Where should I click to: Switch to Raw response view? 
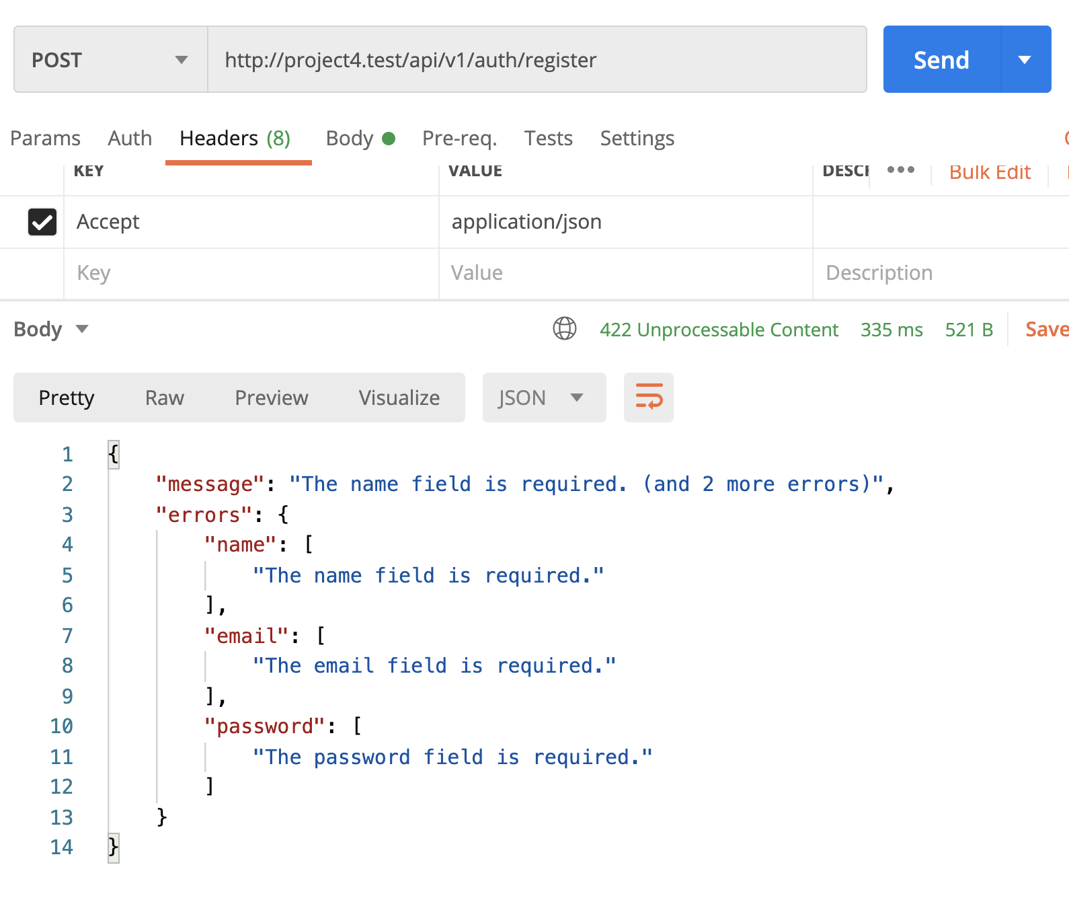(x=165, y=398)
